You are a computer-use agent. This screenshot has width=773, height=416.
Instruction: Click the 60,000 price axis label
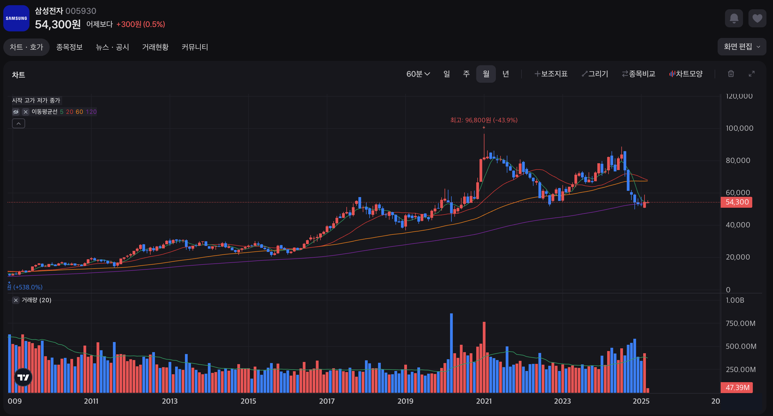tap(738, 192)
